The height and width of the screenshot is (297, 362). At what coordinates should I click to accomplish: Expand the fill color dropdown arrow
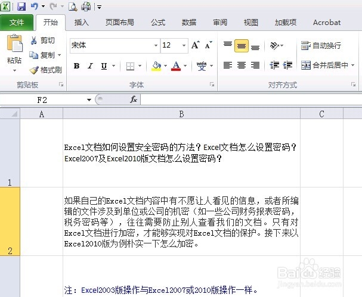[165, 66]
